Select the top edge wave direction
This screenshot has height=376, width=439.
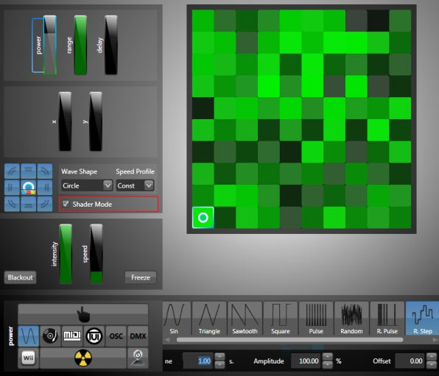point(28,171)
